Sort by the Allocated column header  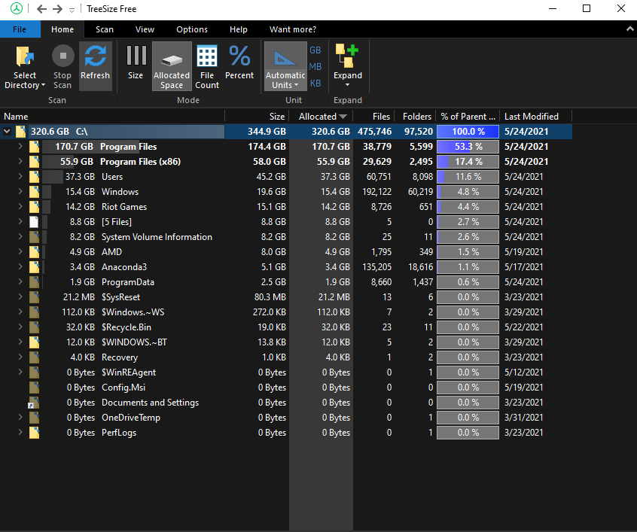click(321, 117)
